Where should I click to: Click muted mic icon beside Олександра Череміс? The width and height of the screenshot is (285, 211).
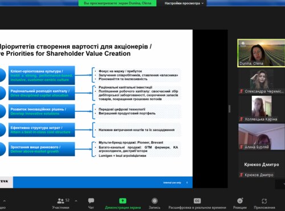click(x=241, y=91)
